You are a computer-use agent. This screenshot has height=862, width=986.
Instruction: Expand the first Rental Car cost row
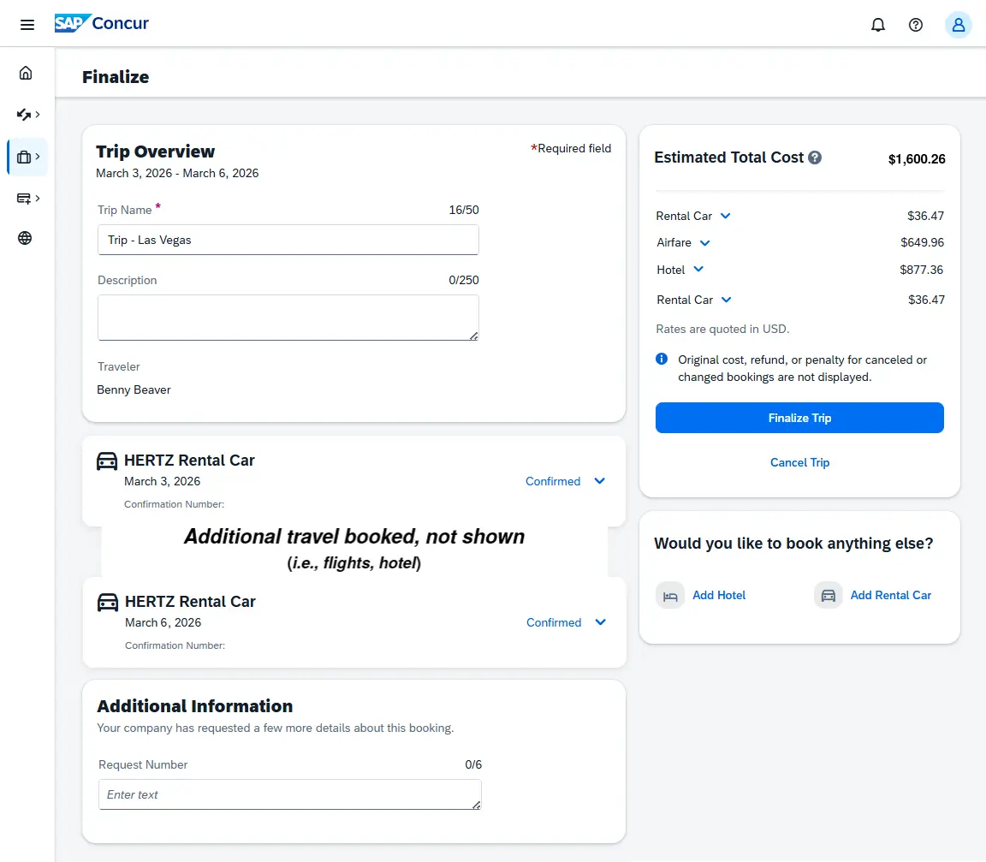725,216
